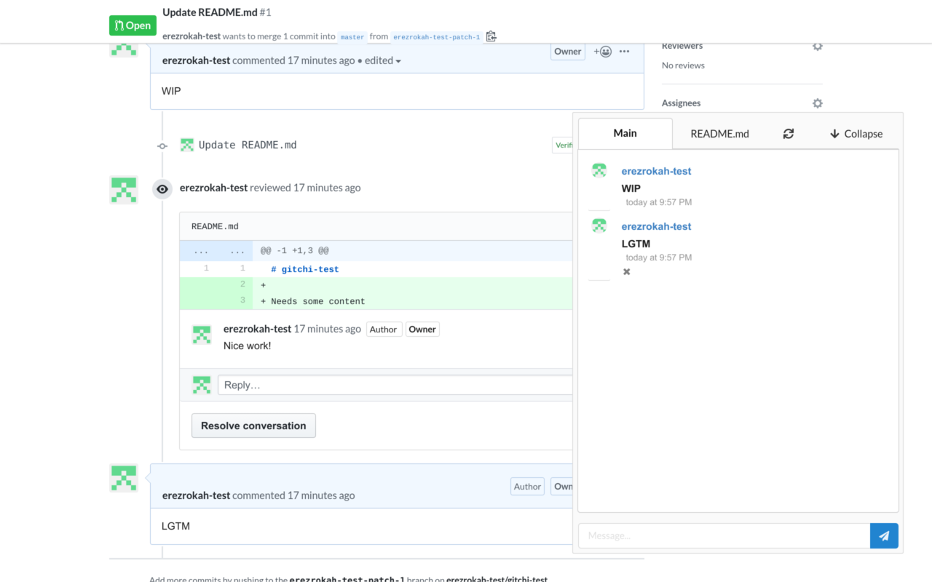
Task: Click the avatar beside the Reply field
Action: click(x=202, y=385)
